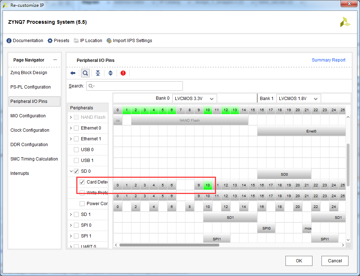This screenshot has width=360, height=276.
Task: Click the Xilinx logo icon
Action: [x=345, y=22]
